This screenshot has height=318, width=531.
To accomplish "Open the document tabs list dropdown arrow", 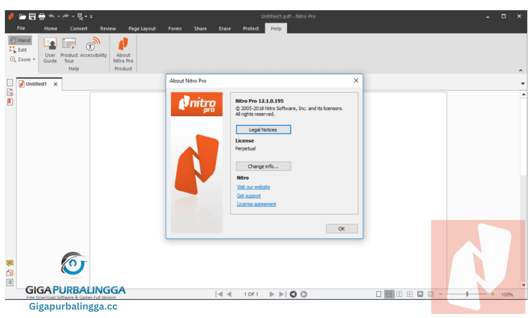I will pyautogui.click(x=523, y=84).
